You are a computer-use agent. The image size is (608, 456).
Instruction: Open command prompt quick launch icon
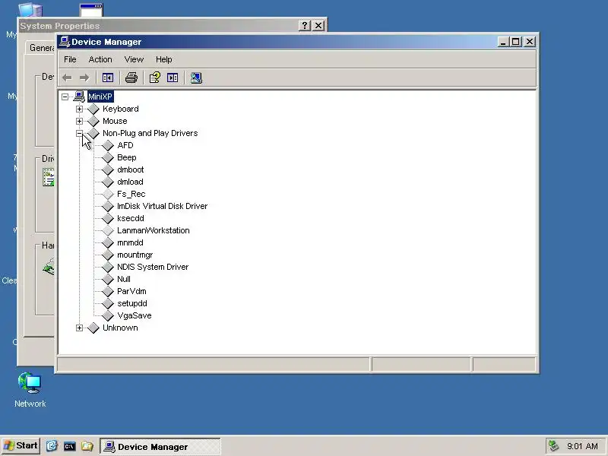coord(69,446)
